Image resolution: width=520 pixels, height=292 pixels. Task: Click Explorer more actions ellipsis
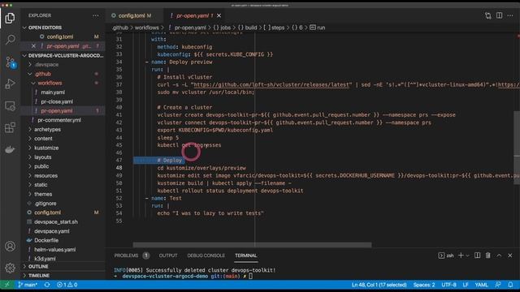click(96, 15)
